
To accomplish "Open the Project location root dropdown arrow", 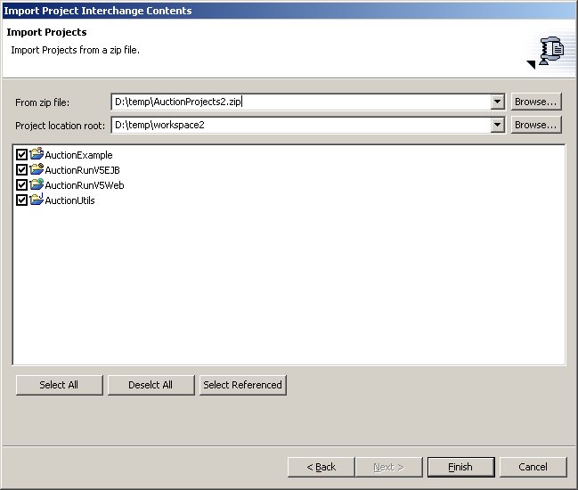I will (x=497, y=125).
